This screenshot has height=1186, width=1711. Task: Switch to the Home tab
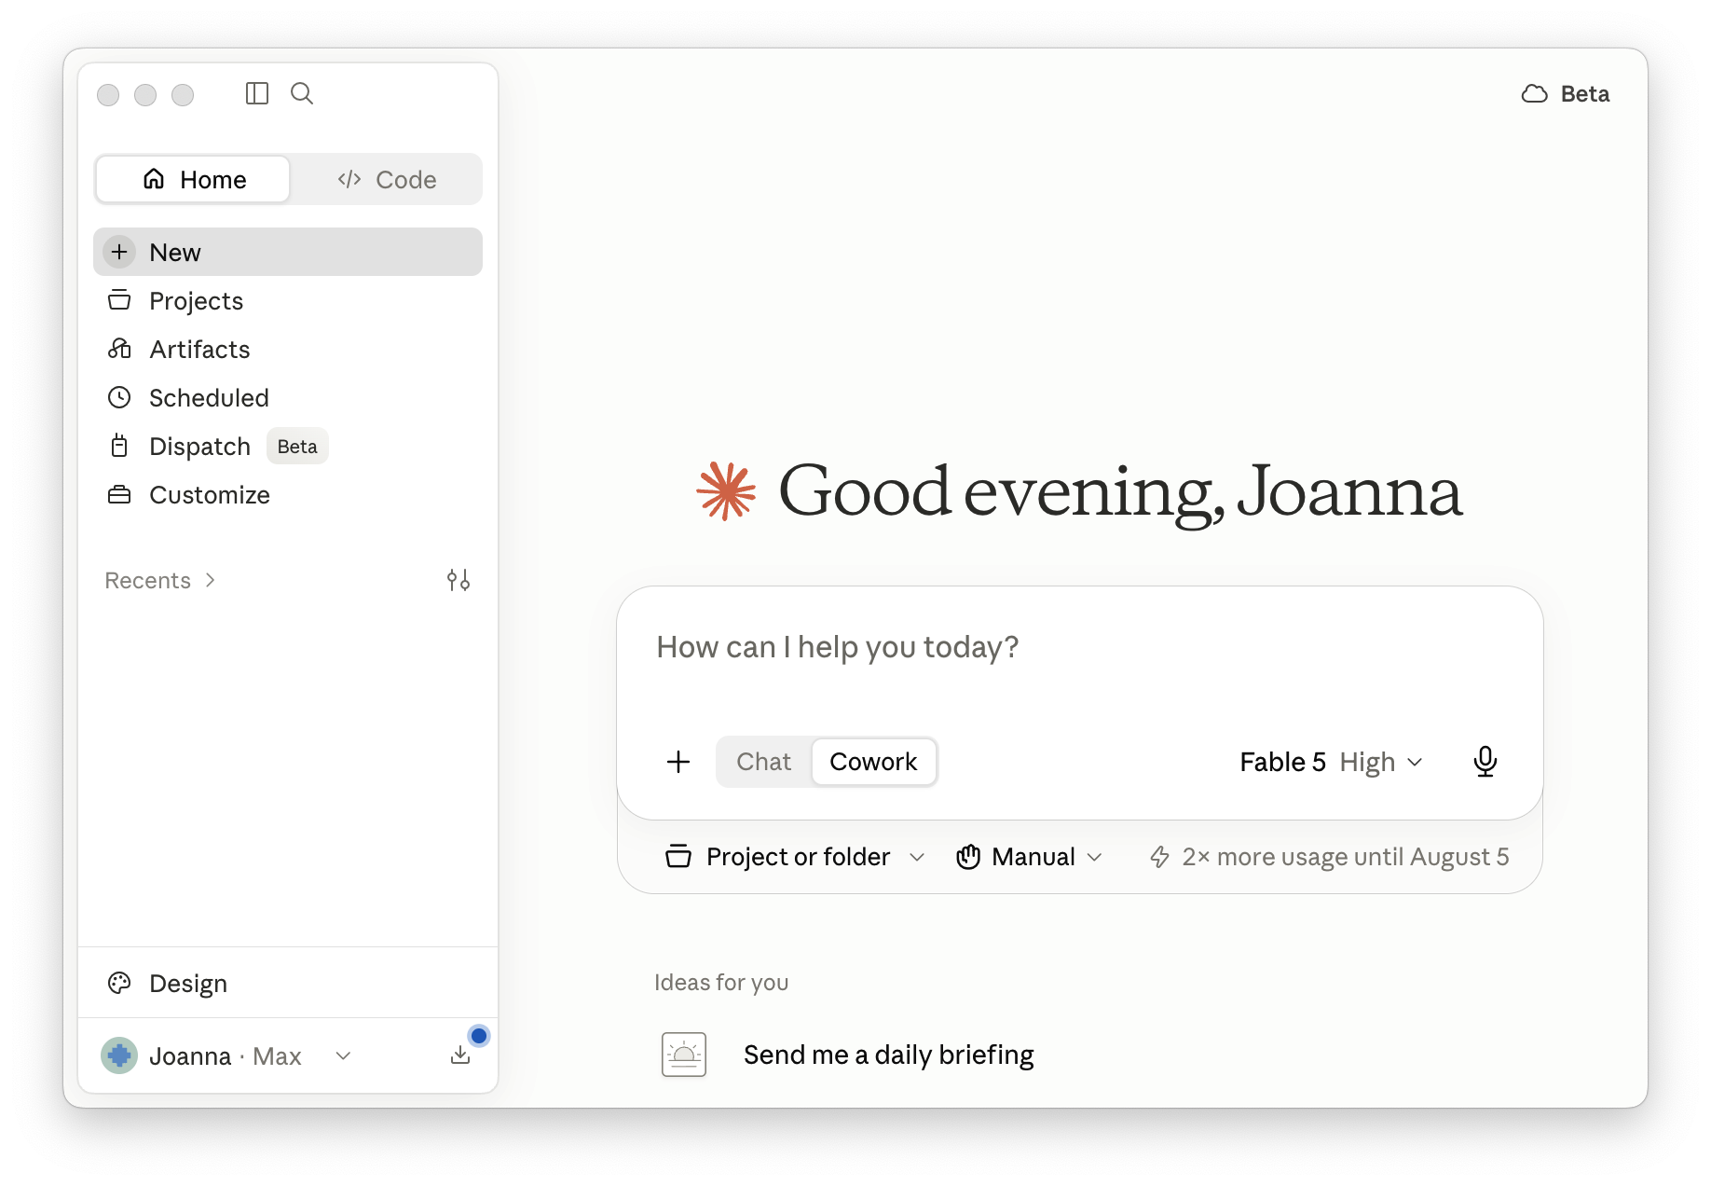pos(193,179)
